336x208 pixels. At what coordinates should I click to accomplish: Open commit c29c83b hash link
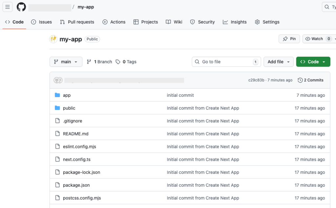[256, 80]
